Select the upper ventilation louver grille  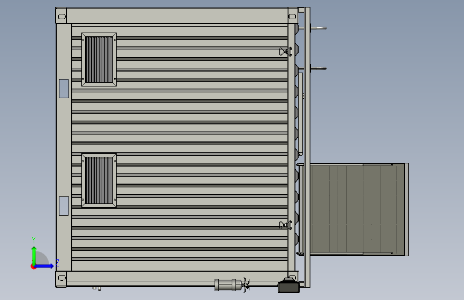[x=99, y=59]
